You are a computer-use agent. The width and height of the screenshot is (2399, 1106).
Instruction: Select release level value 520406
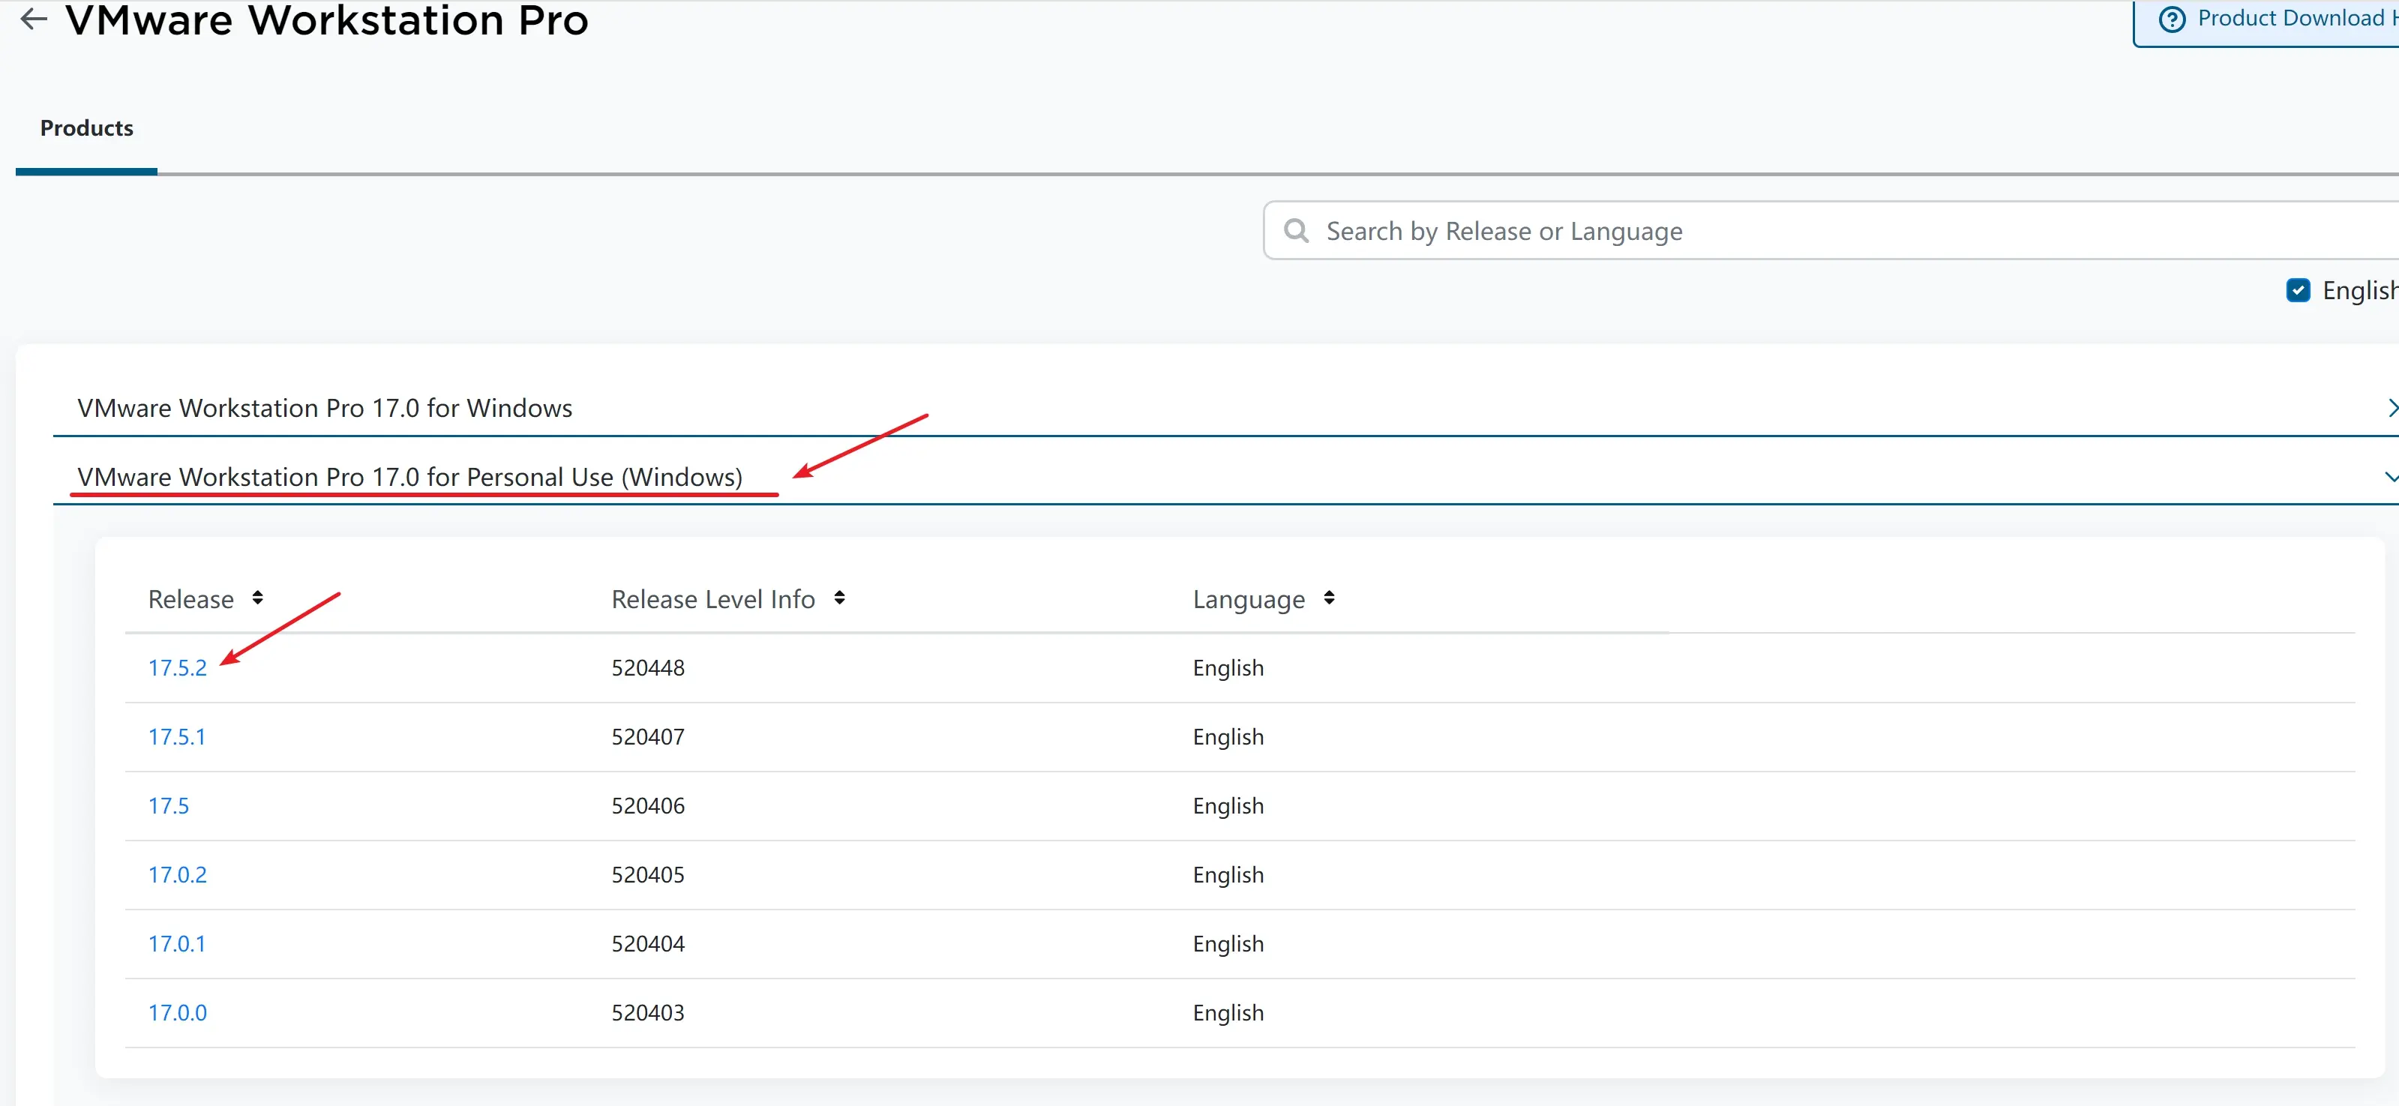647,805
